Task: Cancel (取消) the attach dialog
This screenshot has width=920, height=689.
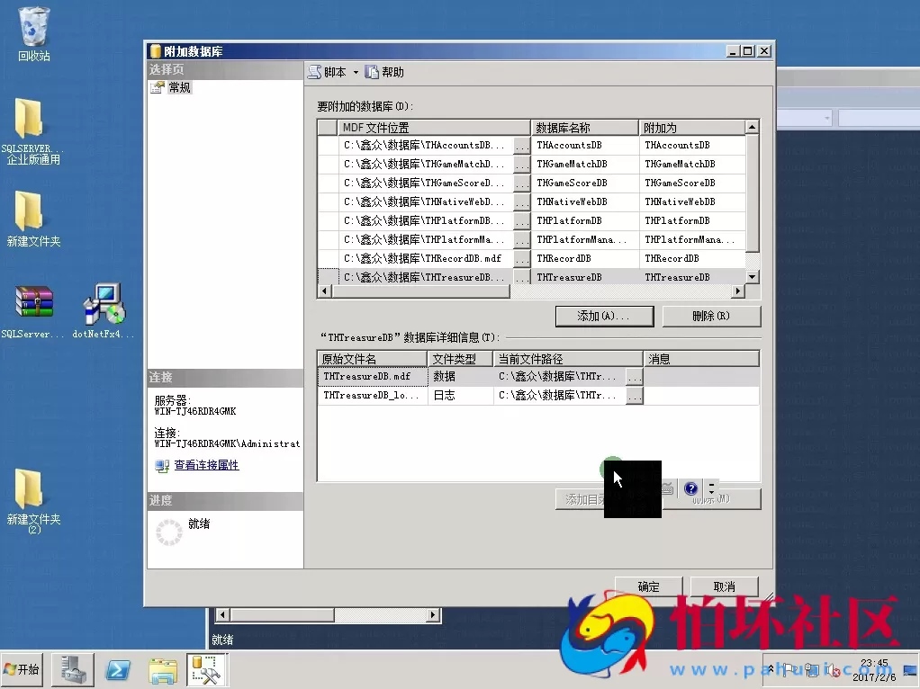Action: pos(724,586)
